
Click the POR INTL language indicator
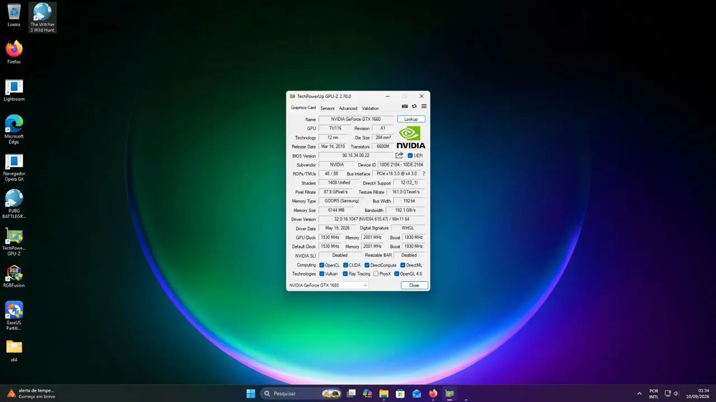click(x=654, y=394)
